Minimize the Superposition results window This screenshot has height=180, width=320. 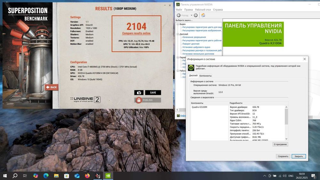tap(165, 5)
